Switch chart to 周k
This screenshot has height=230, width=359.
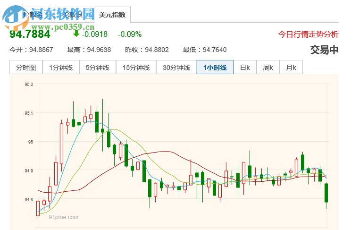(268, 68)
